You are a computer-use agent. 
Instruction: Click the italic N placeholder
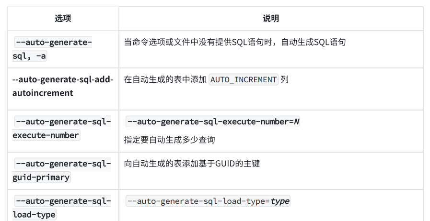click(296, 122)
